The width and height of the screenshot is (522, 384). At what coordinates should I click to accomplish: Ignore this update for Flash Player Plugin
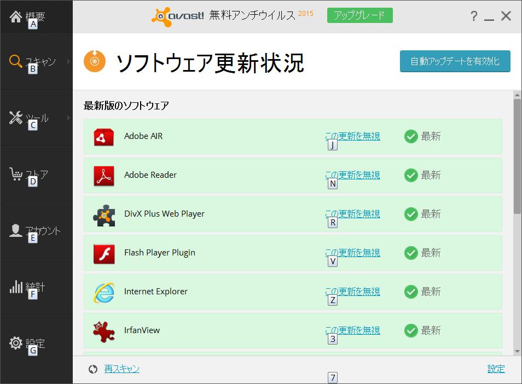click(352, 253)
